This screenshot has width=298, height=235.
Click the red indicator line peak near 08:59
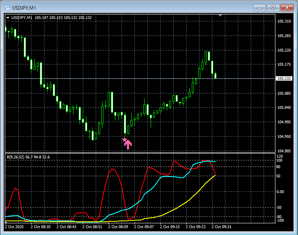coord(113,169)
